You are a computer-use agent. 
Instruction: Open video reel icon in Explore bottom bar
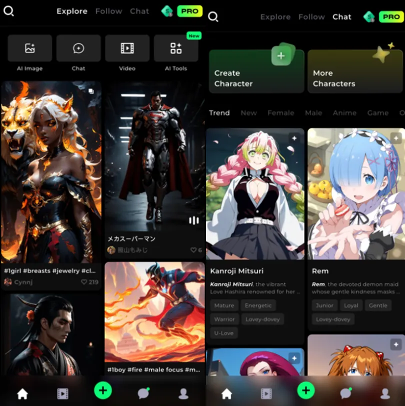tap(62, 394)
